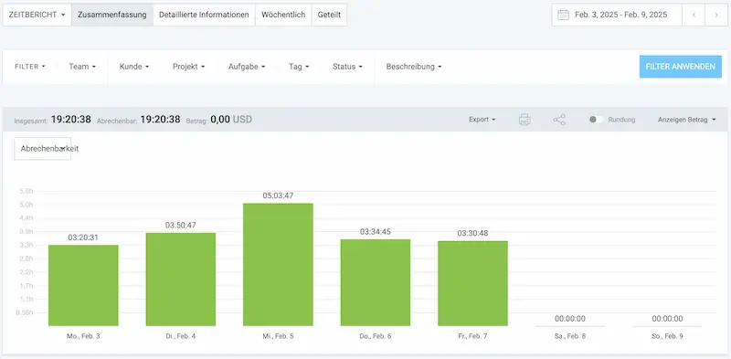Open the Anzeigen Betrag dropdown
This screenshot has width=731, height=359.
coord(687,120)
